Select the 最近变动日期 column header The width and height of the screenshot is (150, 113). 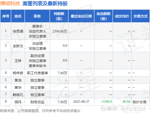pyautogui.click(x=81, y=16)
